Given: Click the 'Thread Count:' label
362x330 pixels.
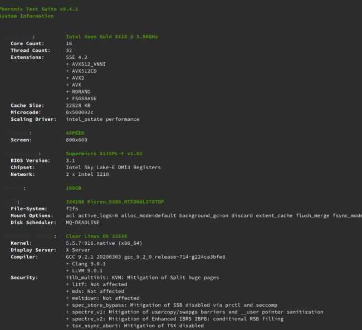Looking at the screenshot, I should pyautogui.click(x=30, y=51).
